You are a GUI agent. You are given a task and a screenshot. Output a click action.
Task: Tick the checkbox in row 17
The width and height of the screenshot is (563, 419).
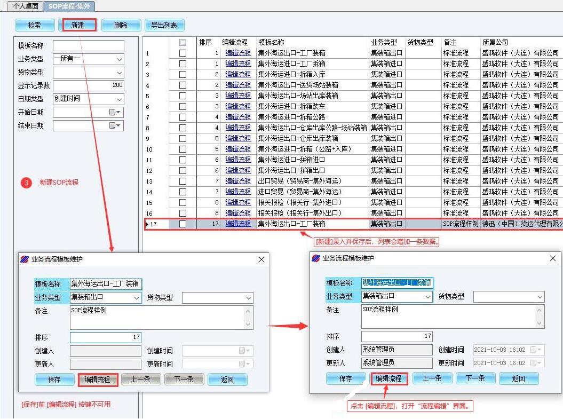[x=183, y=224]
